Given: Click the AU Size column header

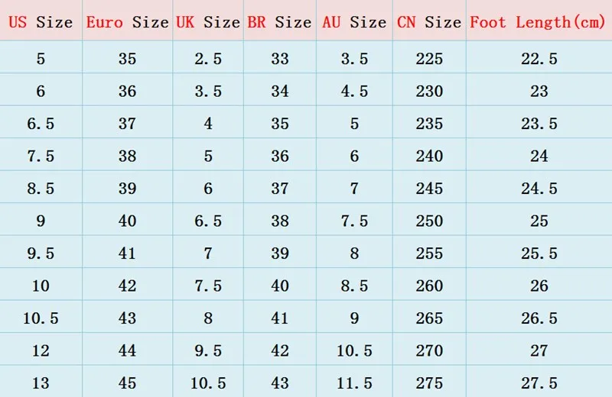Looking at the screenshot, I should click(x=354, y=22).
